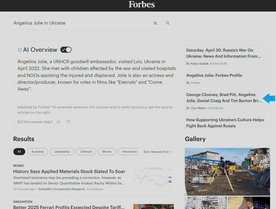Clear the search field text
This screenshot has height=209, width=276.
coord(155,23)
